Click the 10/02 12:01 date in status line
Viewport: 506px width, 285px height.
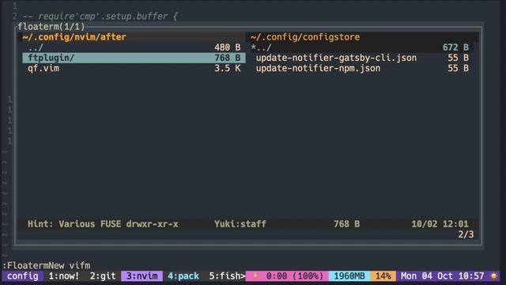click(440, 224)
